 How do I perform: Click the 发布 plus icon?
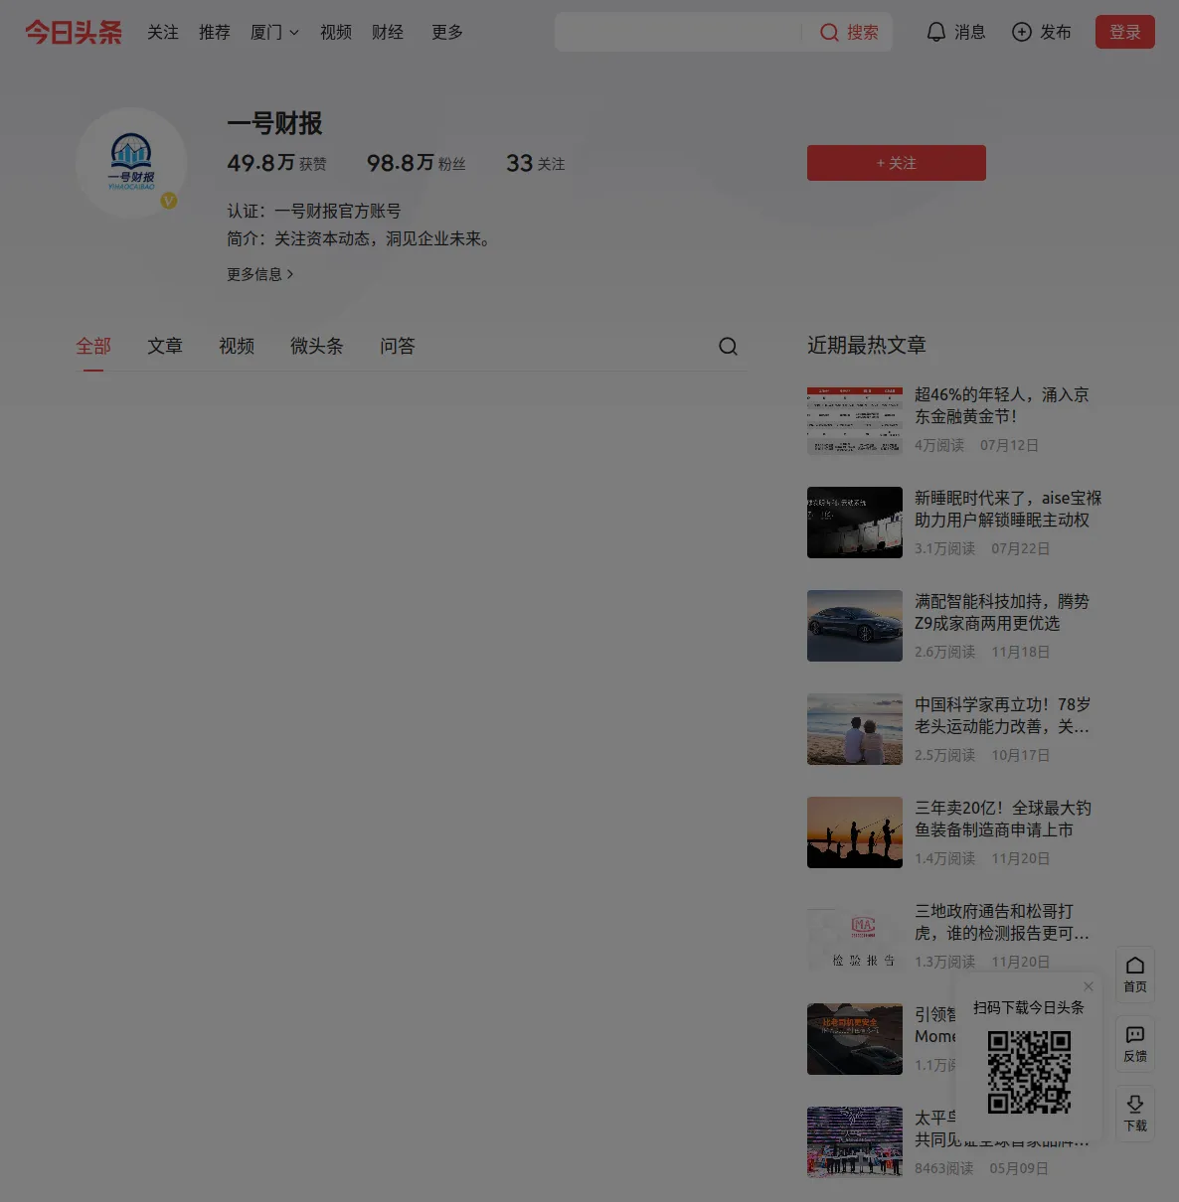1021,32
